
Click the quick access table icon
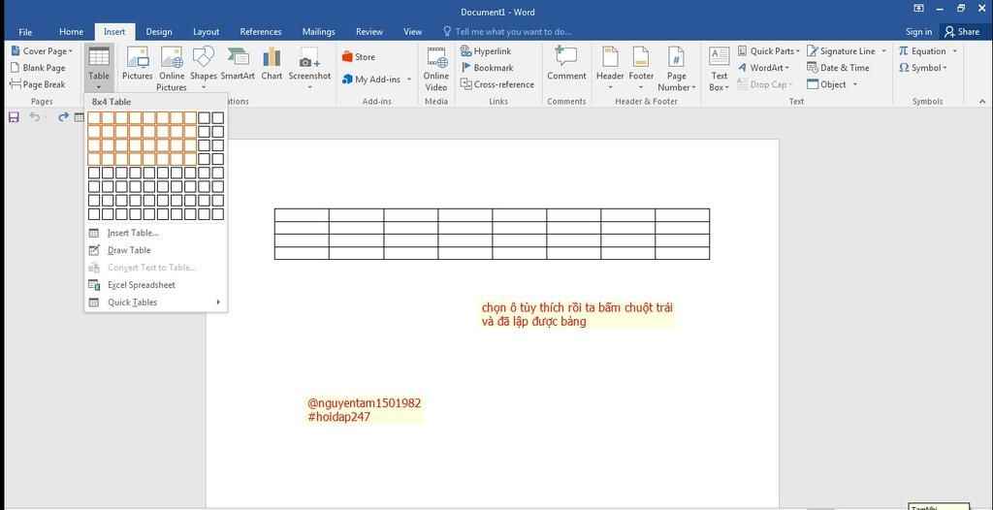[x=80, y=117]
